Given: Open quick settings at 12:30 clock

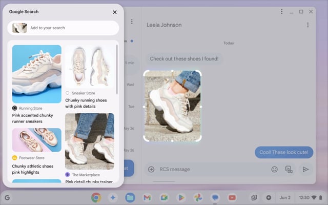Looking at the screenshot, I should coord(310,198).
